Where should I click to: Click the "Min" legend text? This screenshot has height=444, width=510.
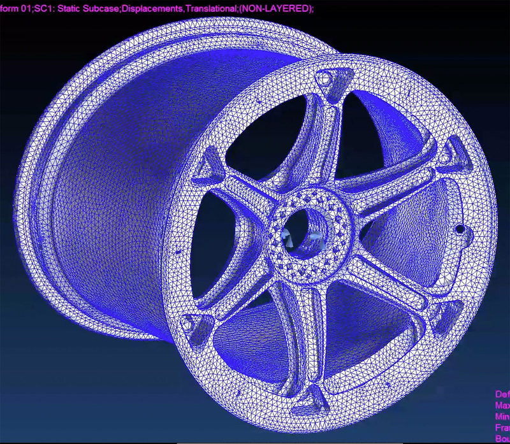[502, 417]
